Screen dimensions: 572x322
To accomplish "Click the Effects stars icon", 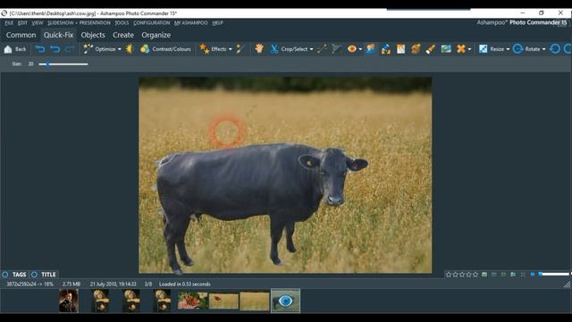I will 205,48.
